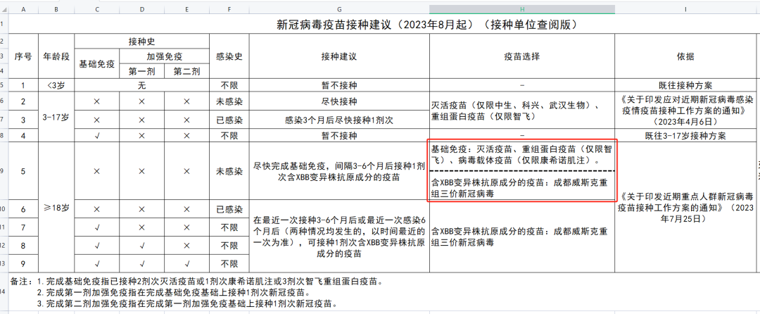Select column H header
Image resolution: width=760 pixels, height=314 pixels.
pos(522,9)
